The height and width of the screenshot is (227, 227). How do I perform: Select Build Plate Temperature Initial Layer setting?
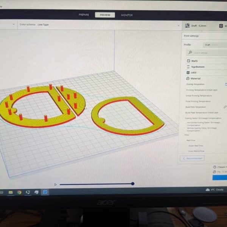tap(202, 113)
